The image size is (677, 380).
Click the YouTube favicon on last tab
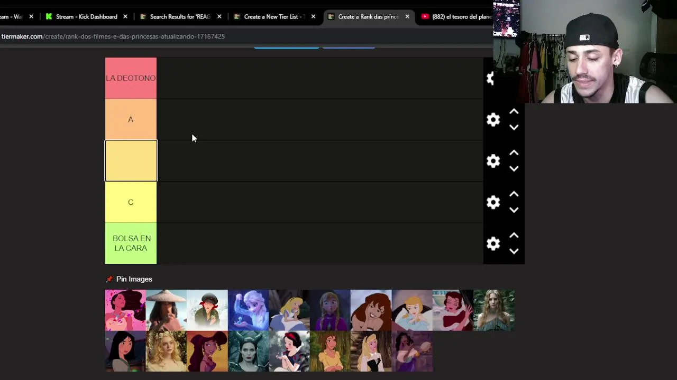(x=425, y=17)
